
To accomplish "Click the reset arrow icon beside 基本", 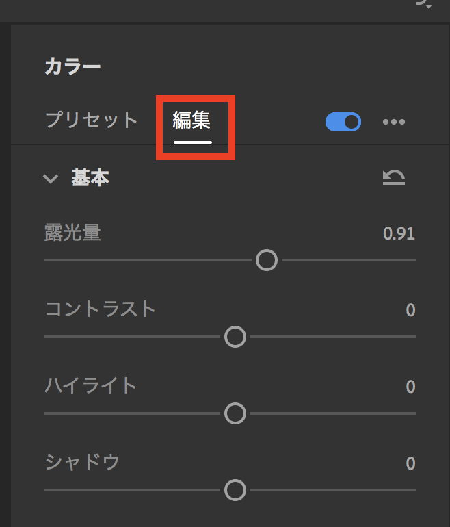I will [x=394, y=178].
